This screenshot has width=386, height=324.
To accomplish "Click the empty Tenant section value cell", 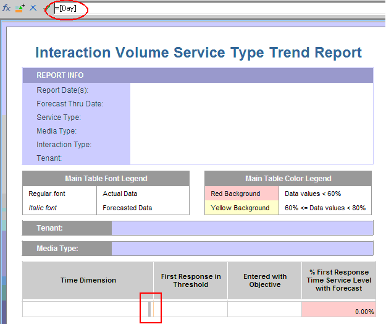I will click(242, 228).
